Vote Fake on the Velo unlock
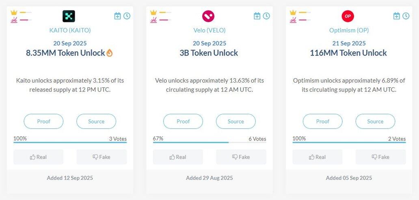Image resolution: width=419 pixels, height=200 pixels. tap(241, 157)
